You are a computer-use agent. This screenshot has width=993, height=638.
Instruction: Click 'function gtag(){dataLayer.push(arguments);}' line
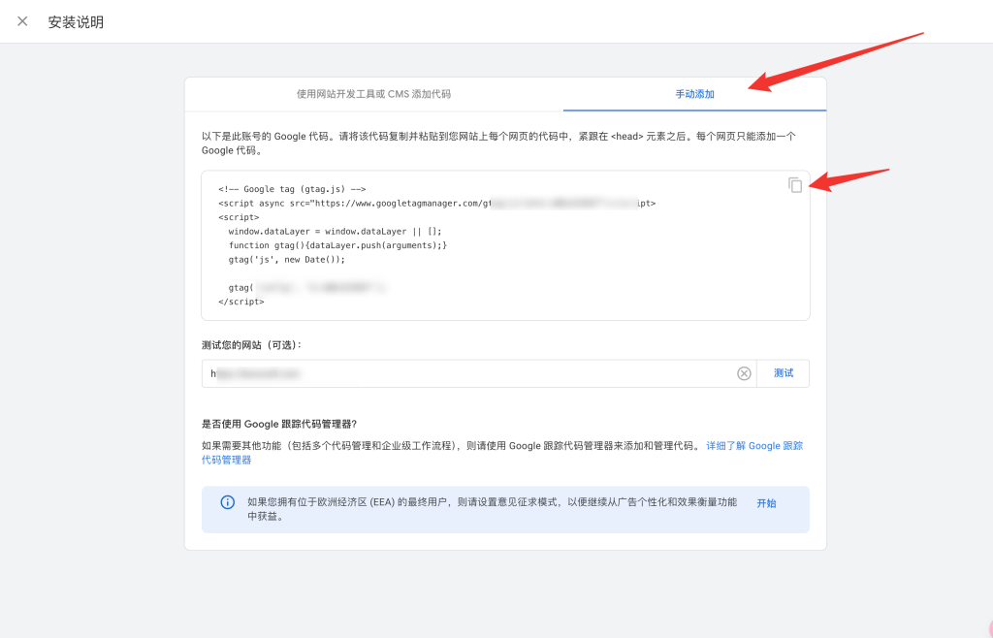tap(337, 245)
